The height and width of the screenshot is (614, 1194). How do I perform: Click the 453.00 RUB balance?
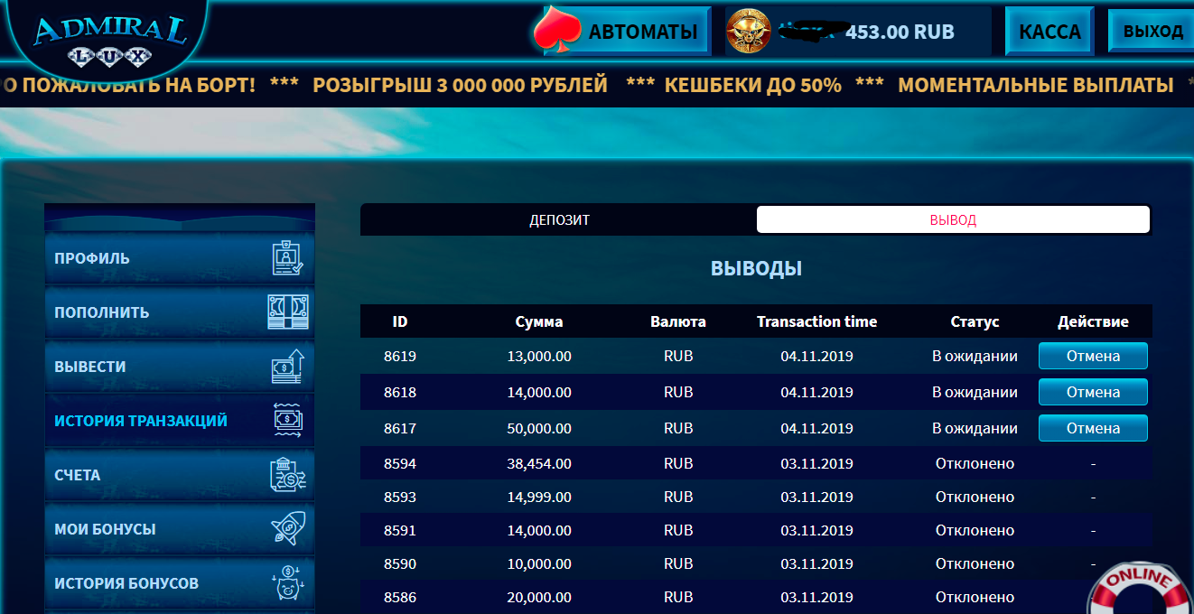900,32
